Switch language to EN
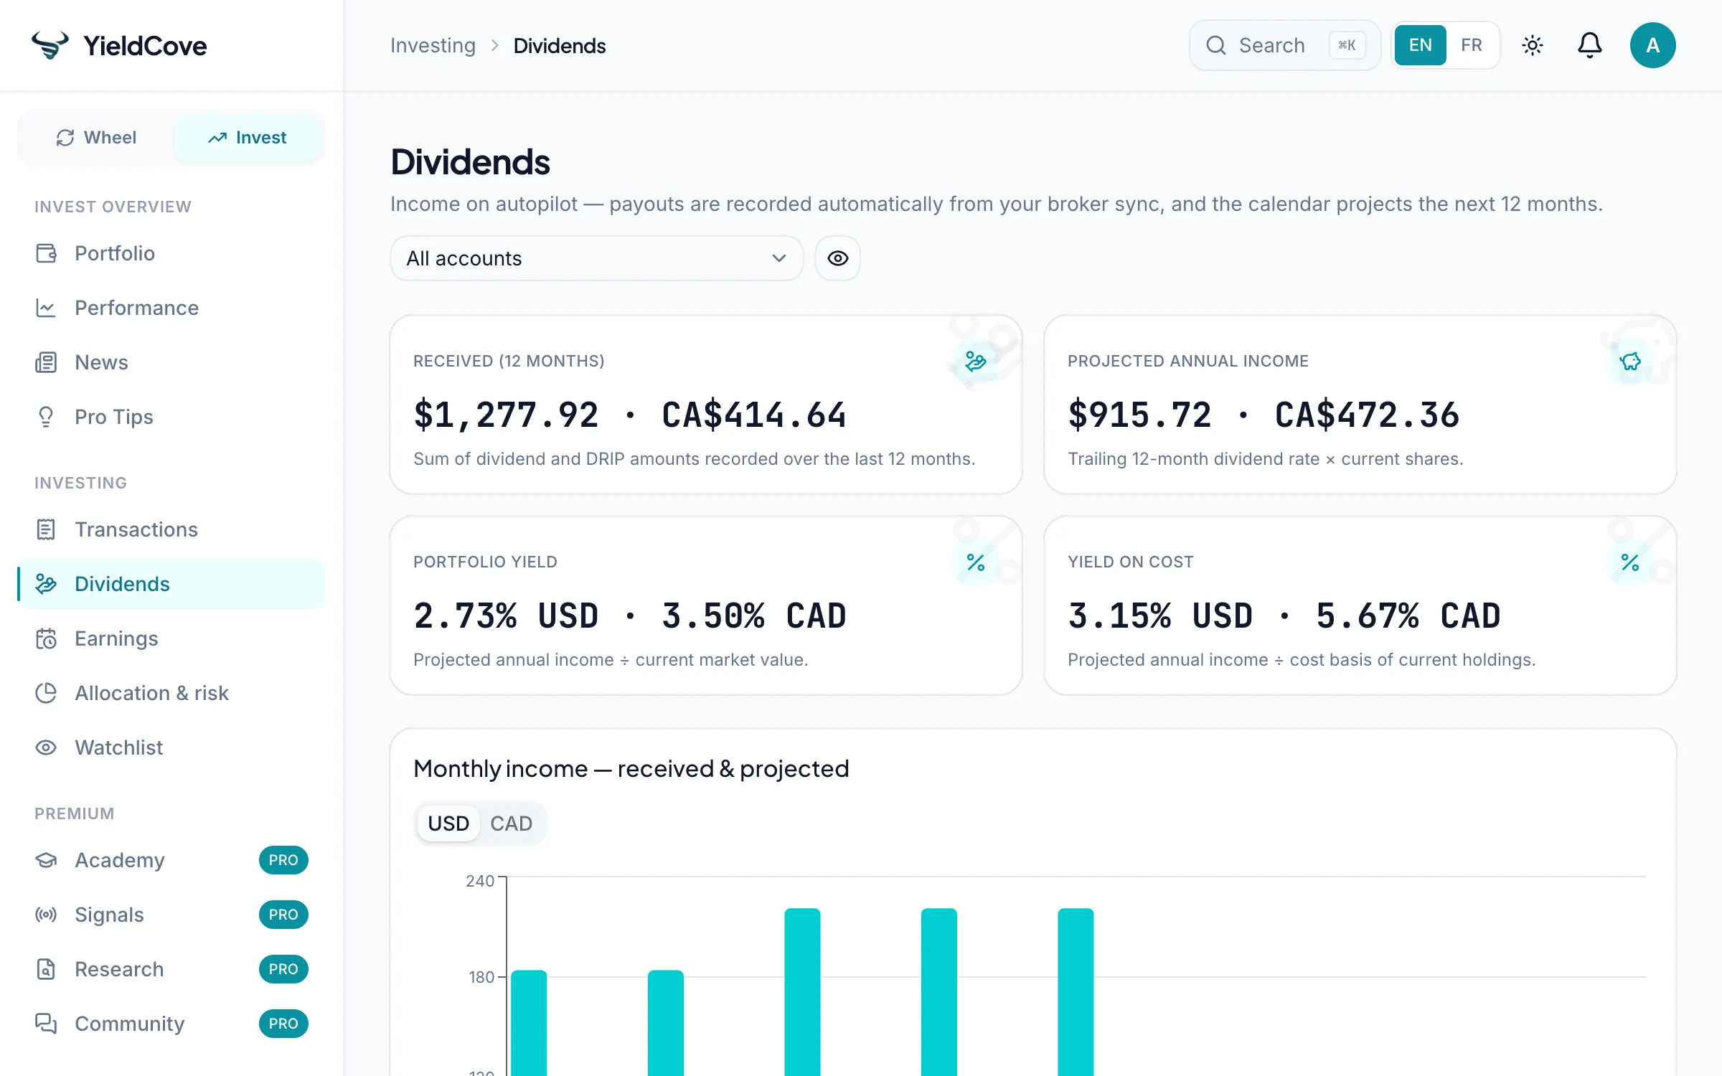The image size is (1722, 1076). pos(1421,45)
